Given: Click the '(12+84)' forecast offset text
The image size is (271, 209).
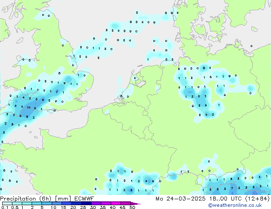Looking at the screenshot, I should [257, 199].
